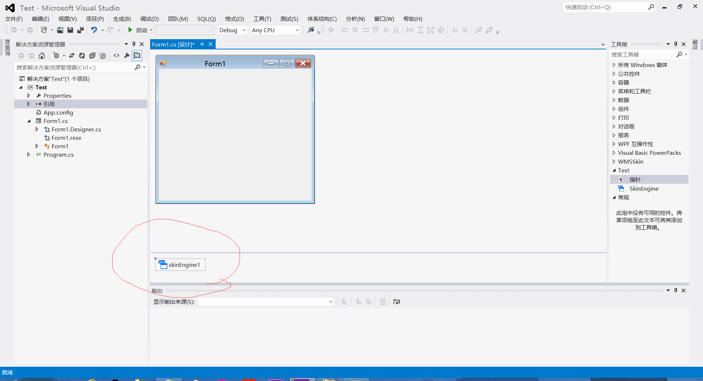Click the Align Rights layout icon
The image size is (703, 381).
(x=365, y=30)
